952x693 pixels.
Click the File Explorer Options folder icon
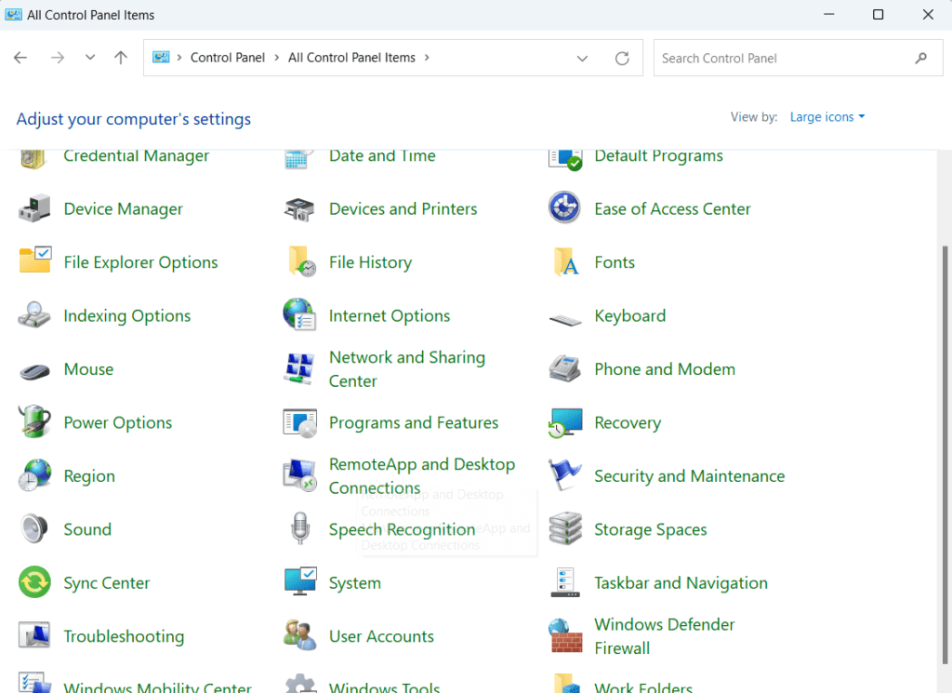(x=35, y=260)
